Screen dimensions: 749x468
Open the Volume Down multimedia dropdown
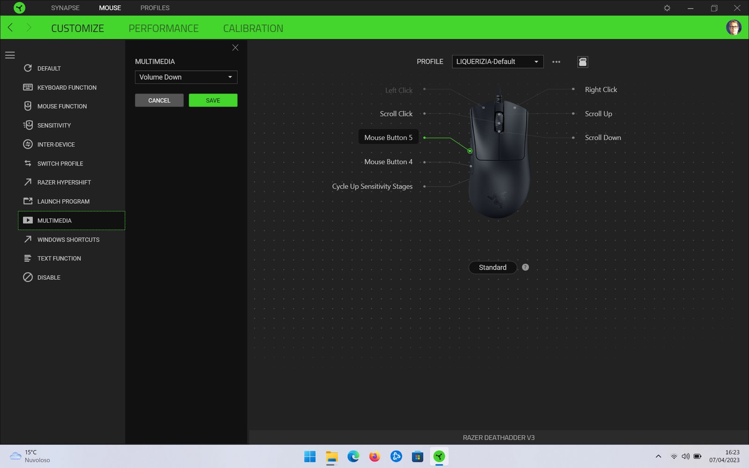[186, 77]
